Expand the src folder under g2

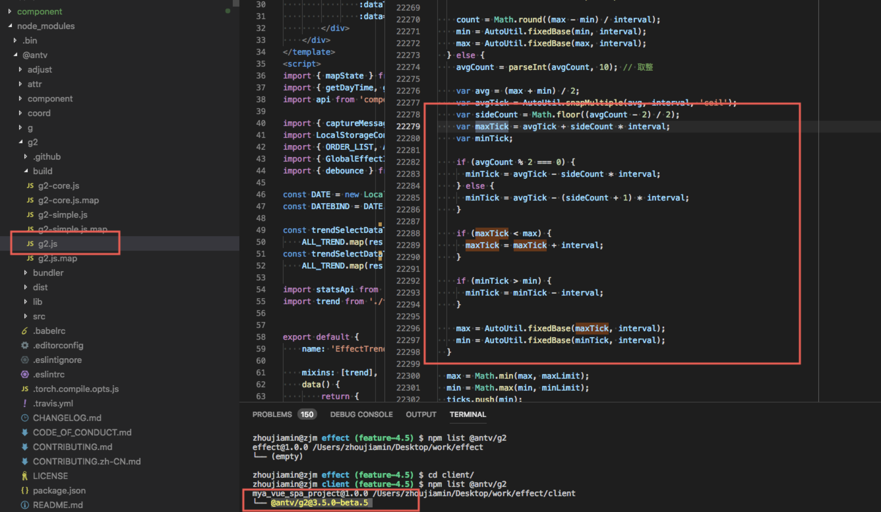[25, 316]
